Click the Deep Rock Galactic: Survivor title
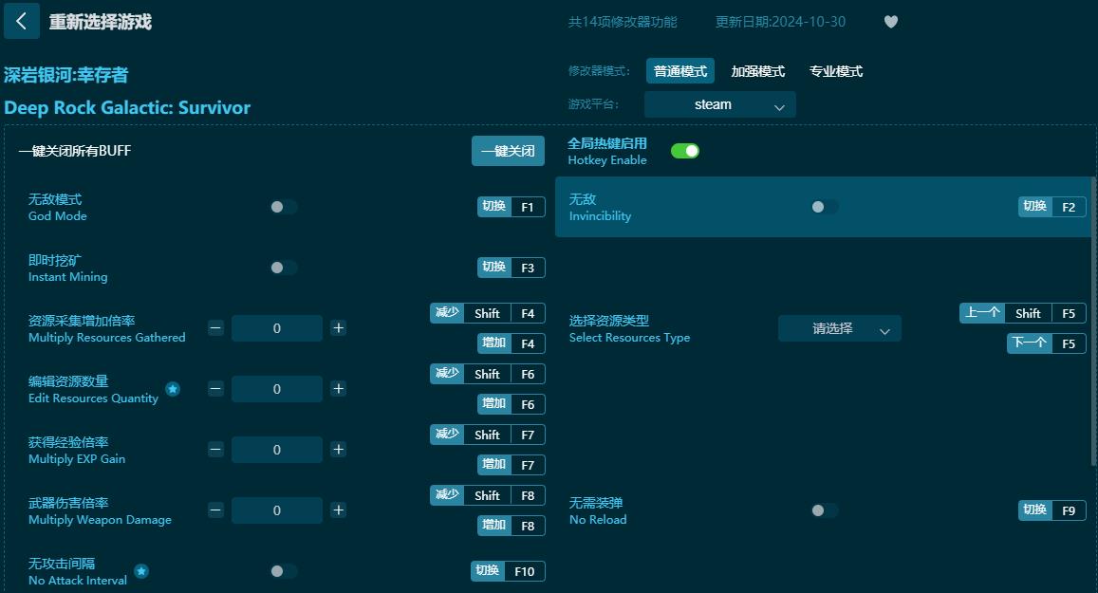The height and width of the screenshot is (593, 1098). [127, 108]
